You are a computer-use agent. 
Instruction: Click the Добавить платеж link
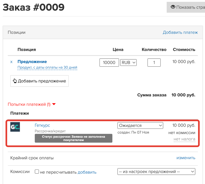tap(180, 32)
